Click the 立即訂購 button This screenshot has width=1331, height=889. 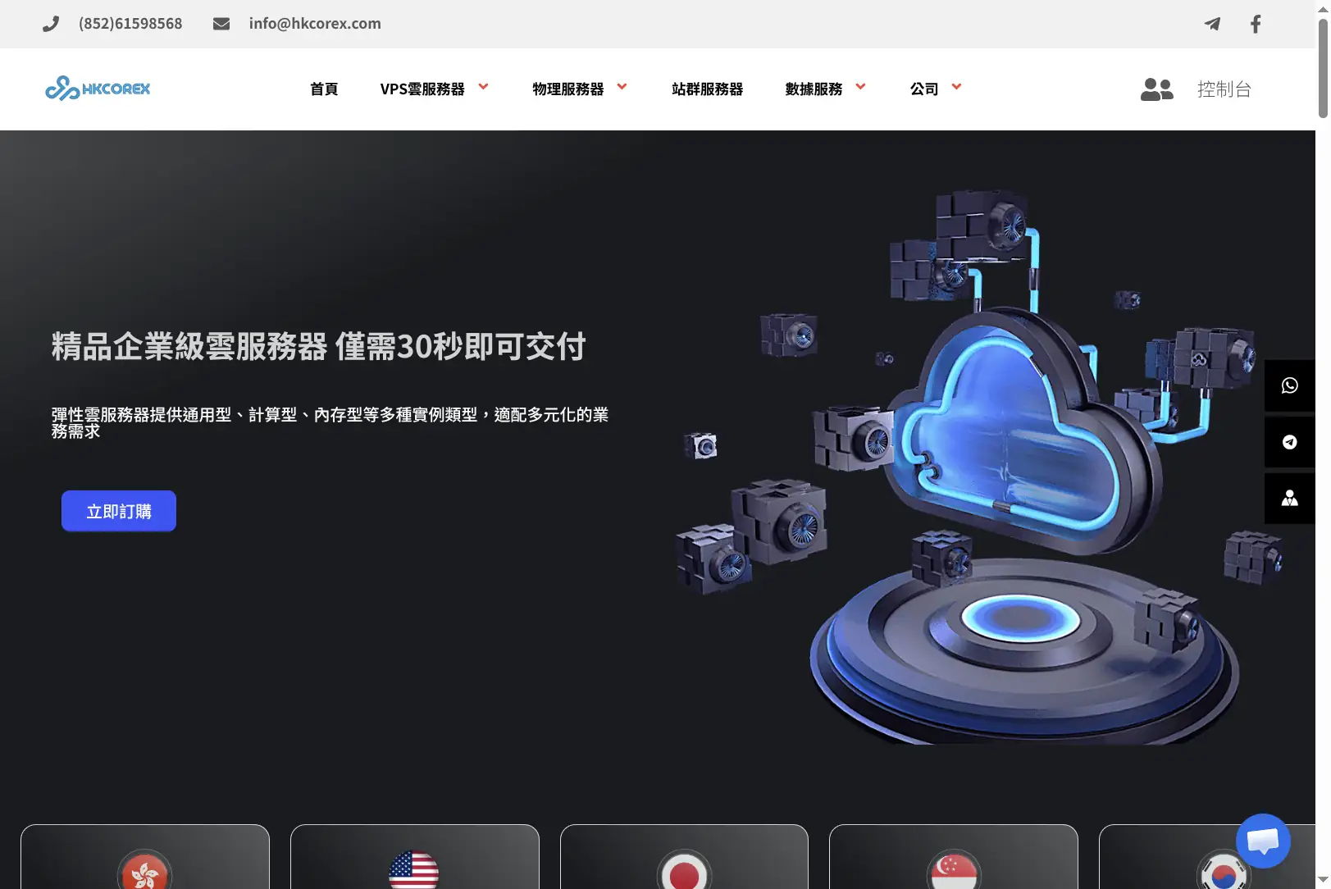[119, 511]
